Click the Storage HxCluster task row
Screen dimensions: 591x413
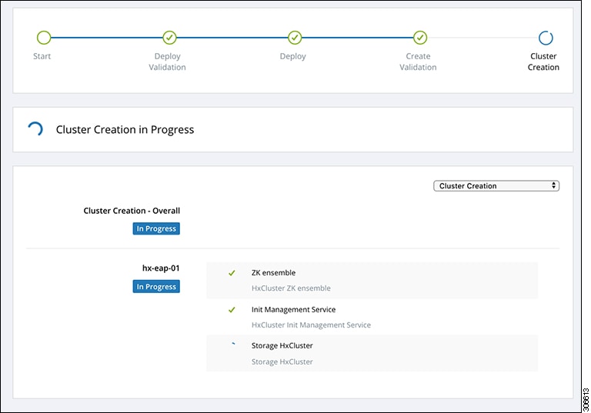click(372, 353)
